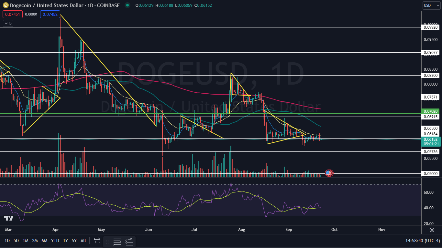
Task: Click the 0.06500 price axis label
Action: pos(431,128)
